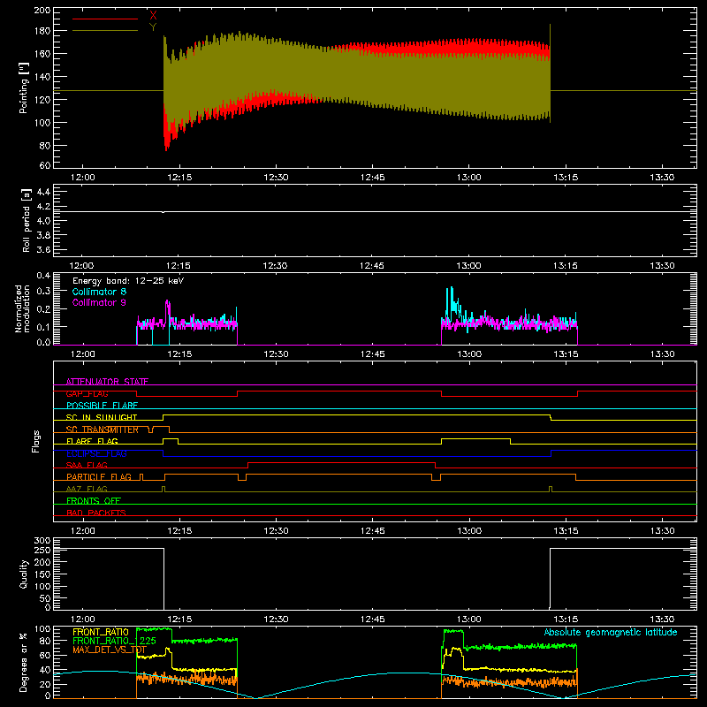Click the green FRONTS_OFF label

94,501
